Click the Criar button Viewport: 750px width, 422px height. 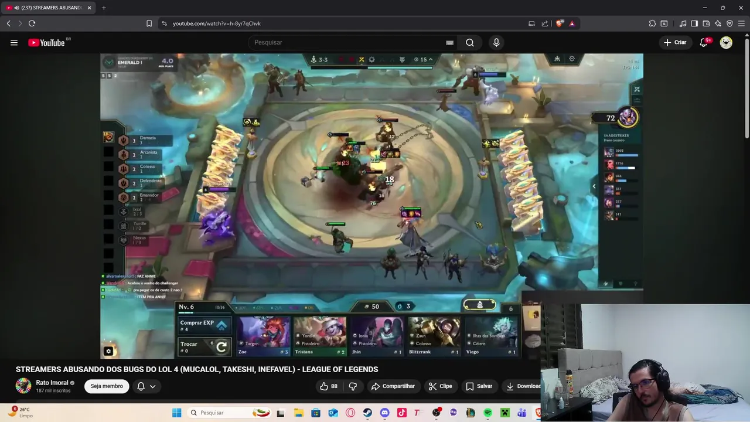click(x=675, y=42)
